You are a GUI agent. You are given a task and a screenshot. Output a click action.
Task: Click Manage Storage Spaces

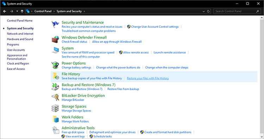(76, 110)
